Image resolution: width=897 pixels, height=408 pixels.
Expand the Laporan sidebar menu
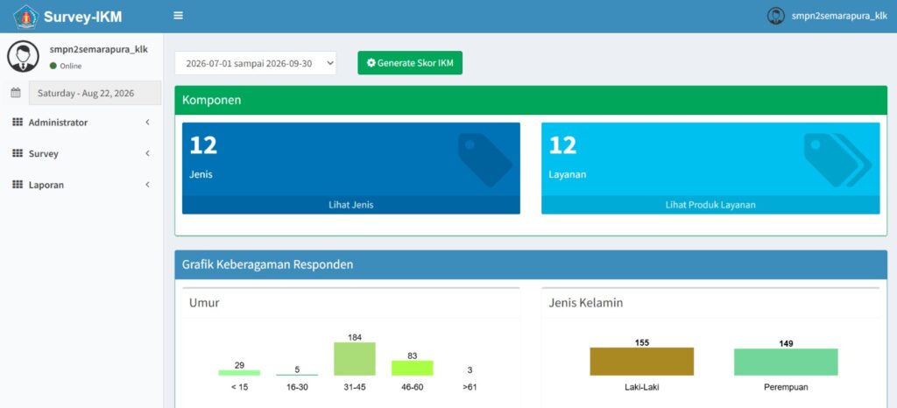click(81, 185)
